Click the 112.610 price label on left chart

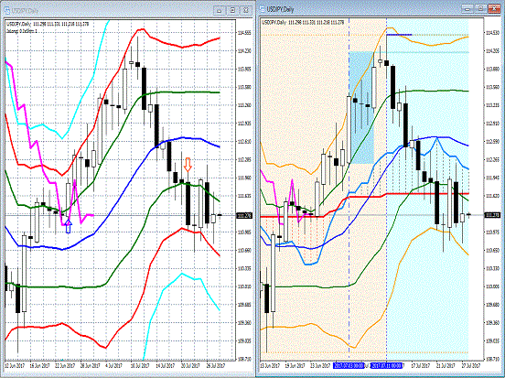(x=244, y=142)
